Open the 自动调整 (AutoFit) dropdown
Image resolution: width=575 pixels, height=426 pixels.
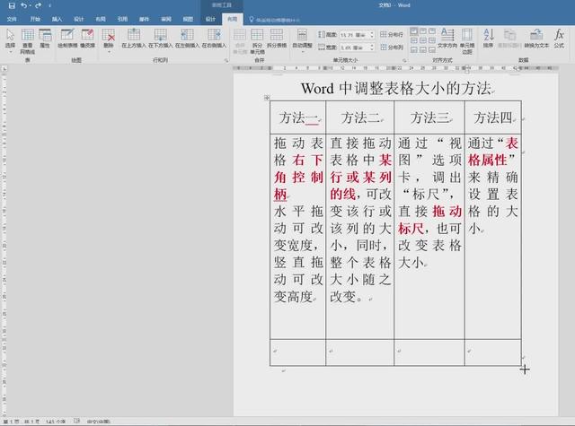pos(302,41)
